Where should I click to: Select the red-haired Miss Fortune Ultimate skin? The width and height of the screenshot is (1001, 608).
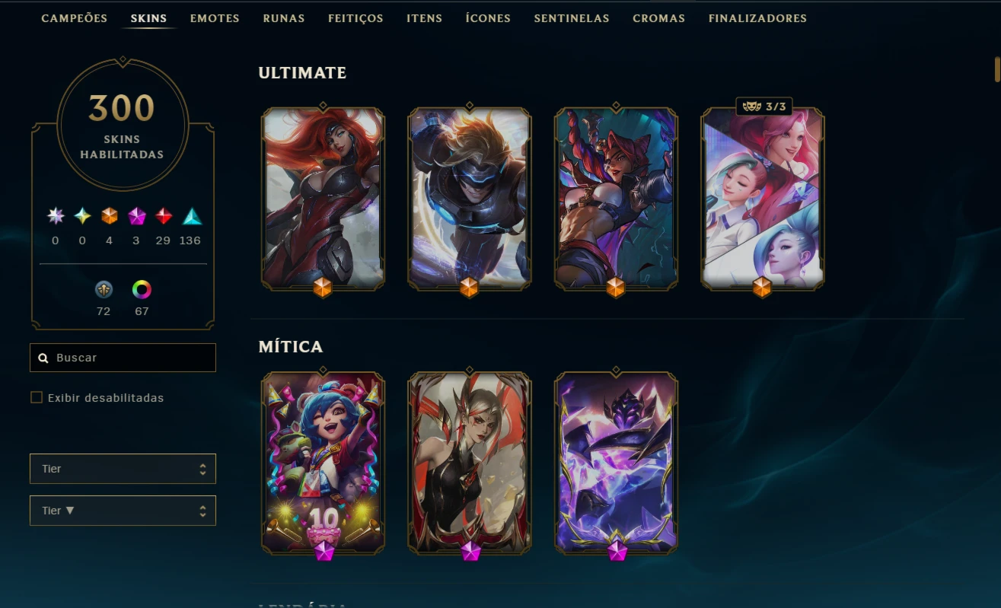click(323, 198)
